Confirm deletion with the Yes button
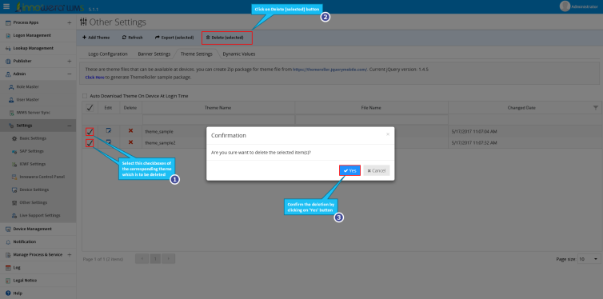 point(349,170)
